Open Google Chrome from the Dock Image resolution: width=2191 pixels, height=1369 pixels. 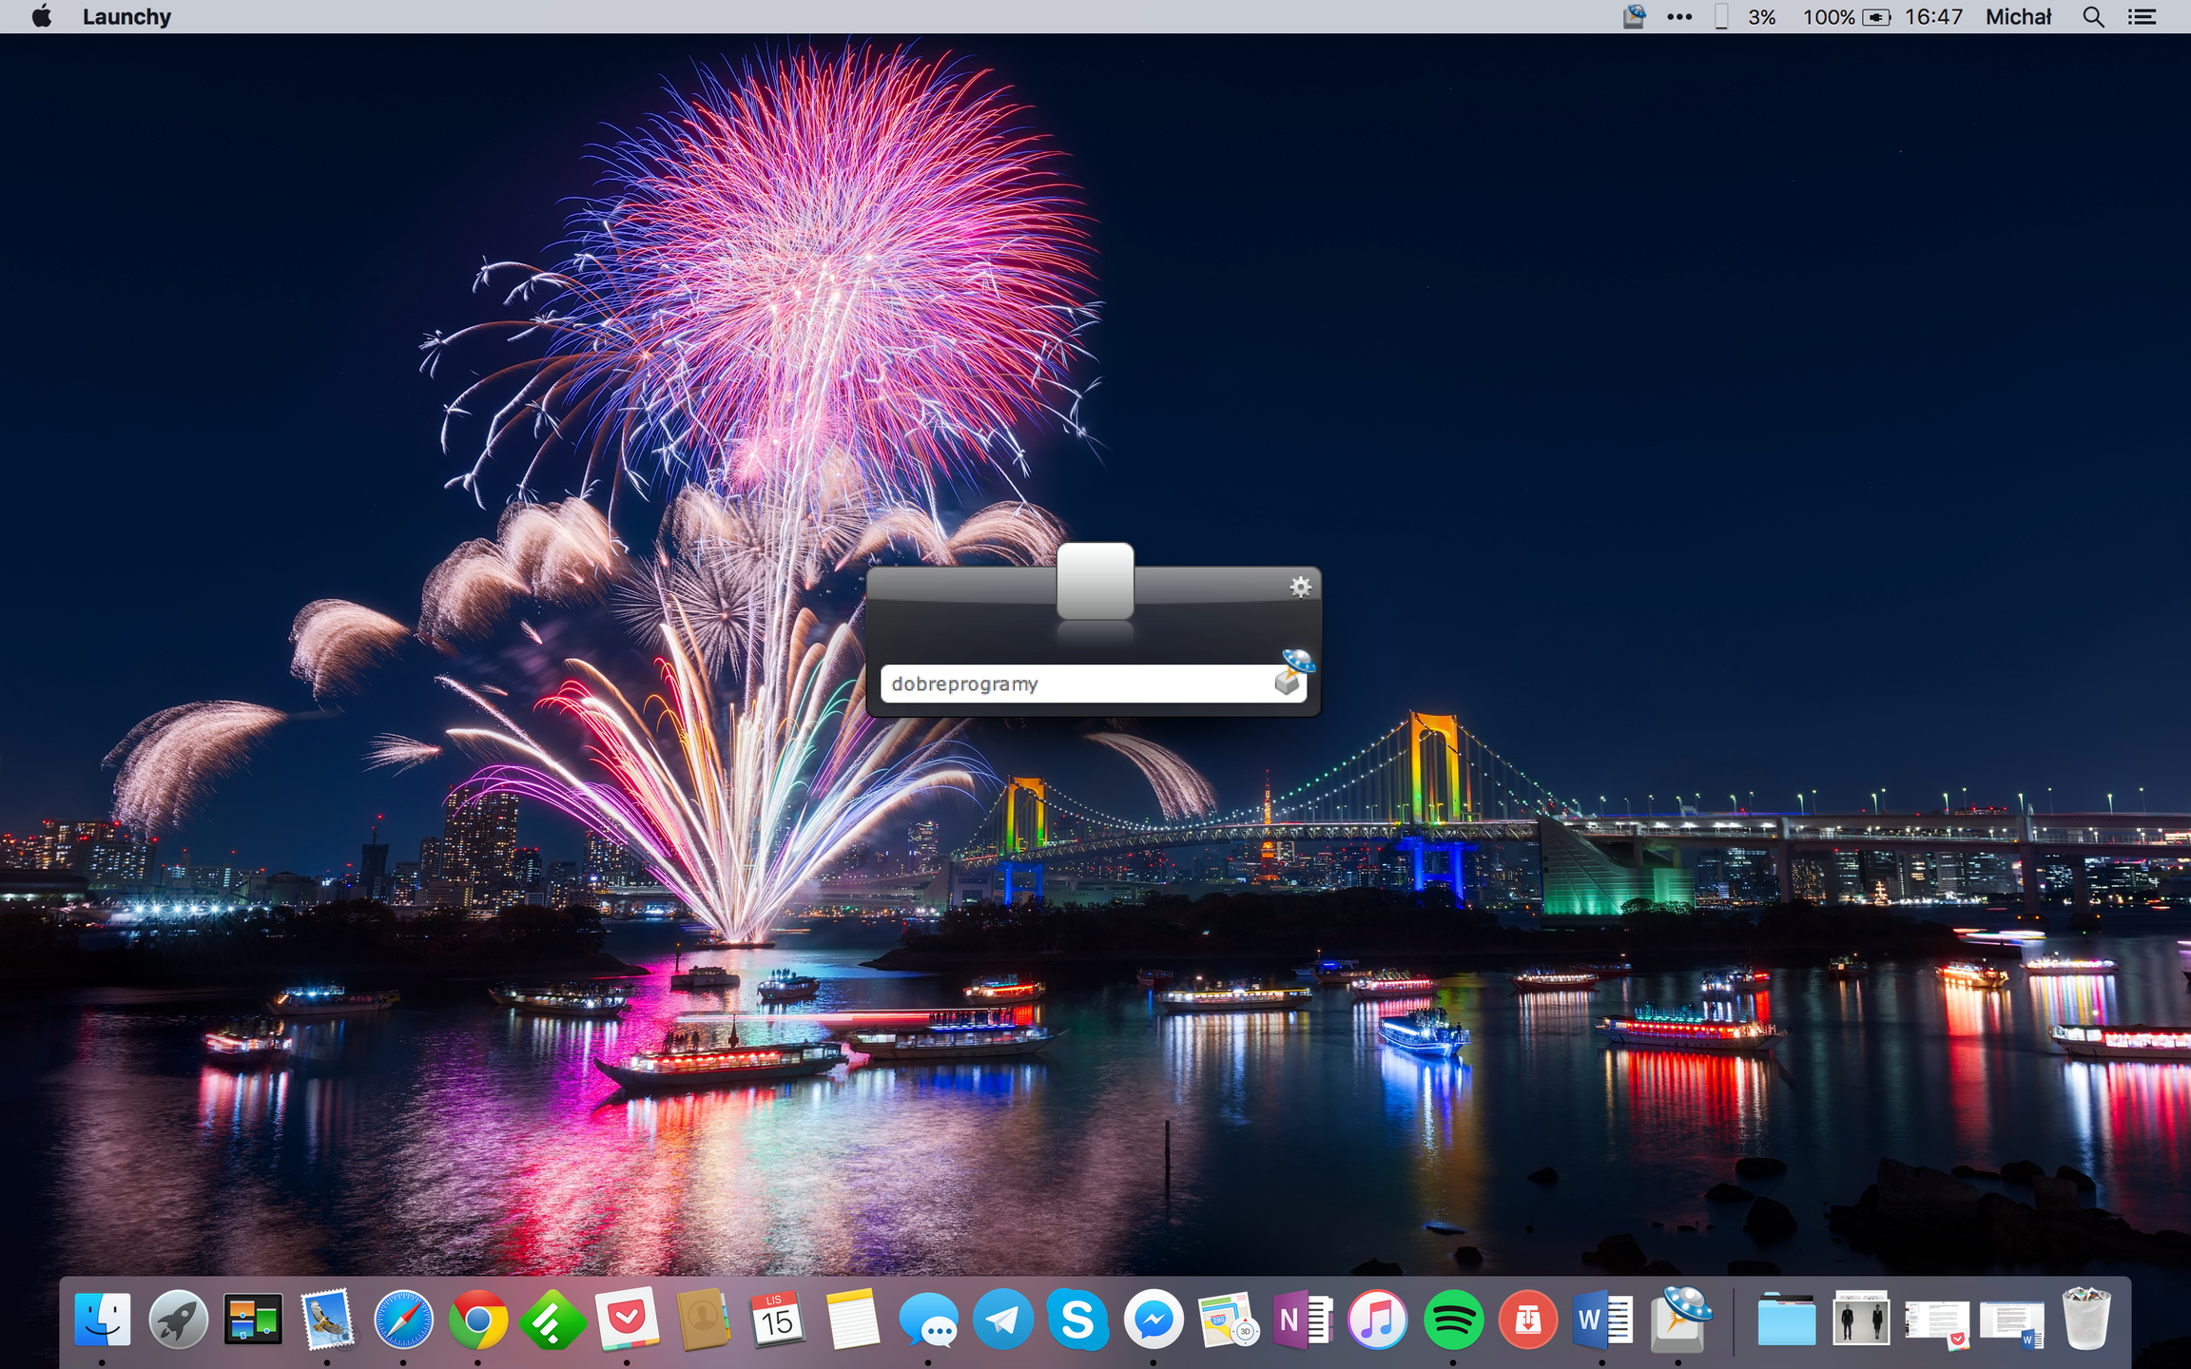pyautogui.click(x=477, y=1320)
